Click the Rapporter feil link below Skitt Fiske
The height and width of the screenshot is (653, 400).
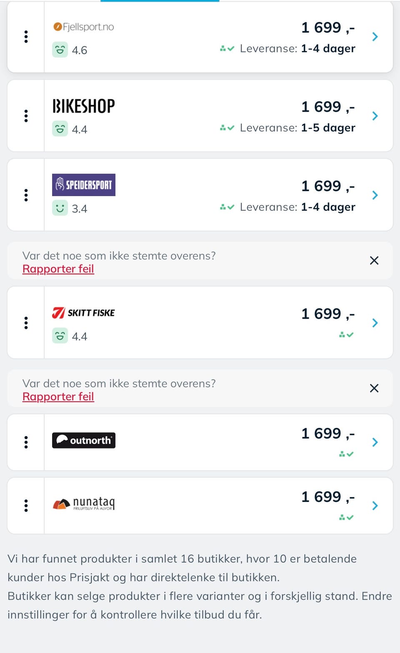(58, 397)
